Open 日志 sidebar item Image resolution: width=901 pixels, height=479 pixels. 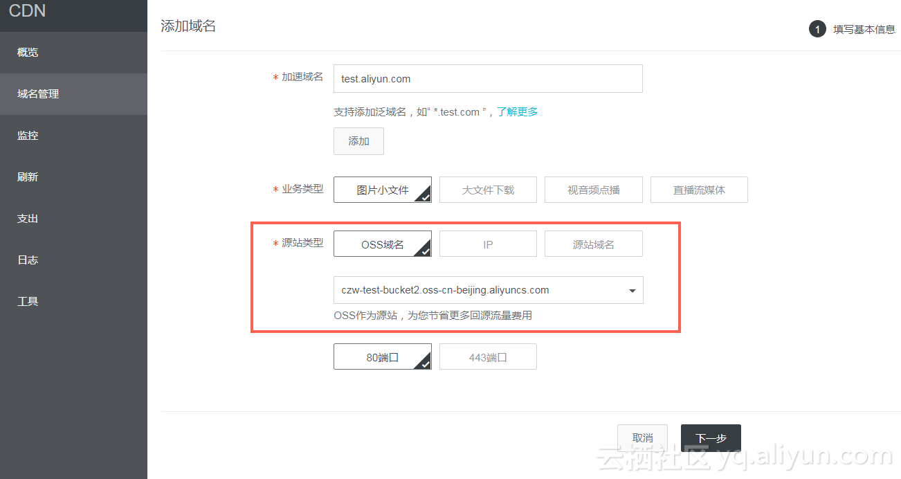tap(73, 260)
